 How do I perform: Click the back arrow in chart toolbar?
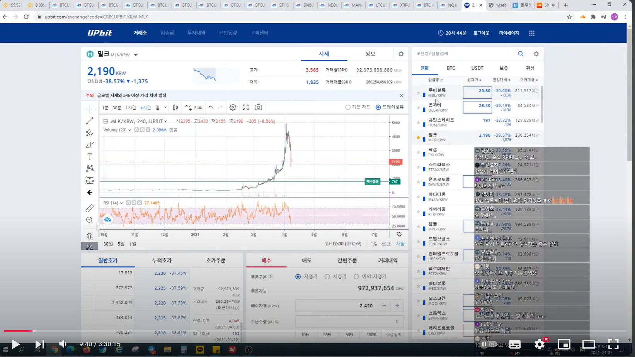point(89,192)
